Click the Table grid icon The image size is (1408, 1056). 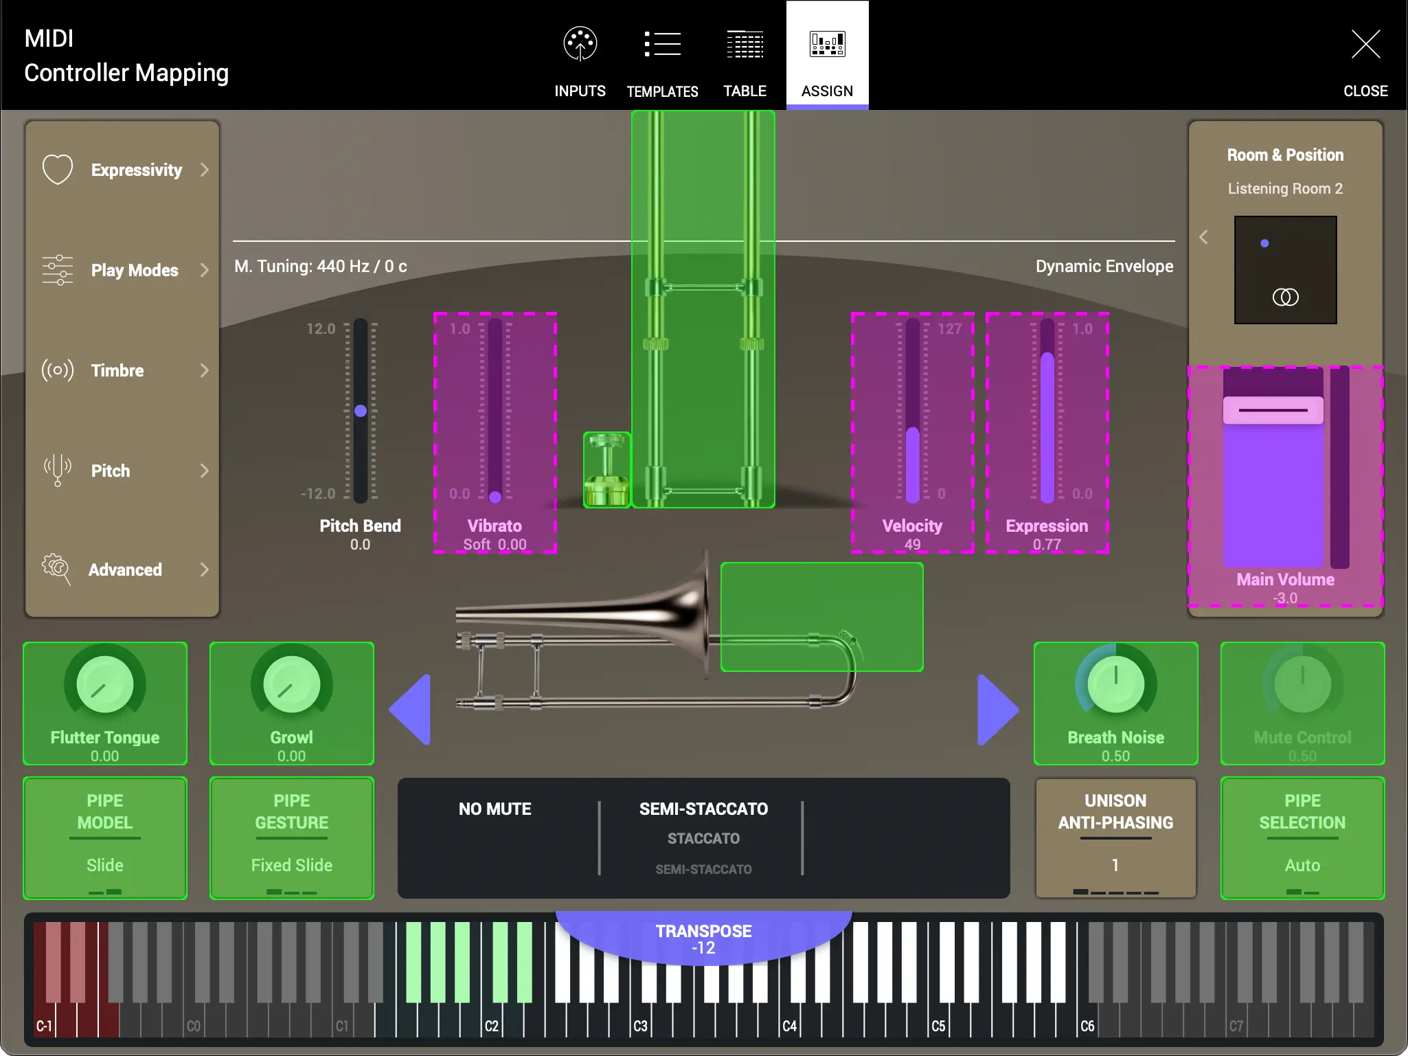click(x=745, y=44)
